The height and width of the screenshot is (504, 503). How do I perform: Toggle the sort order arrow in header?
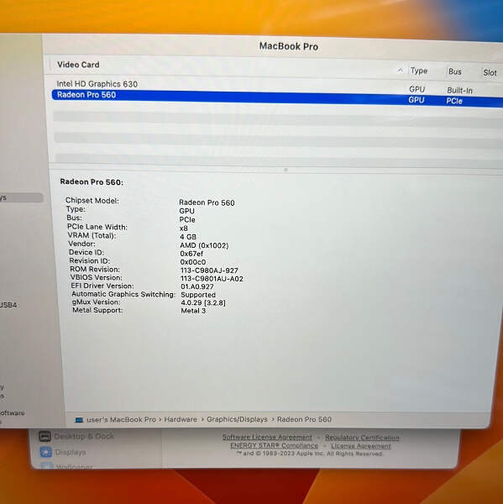[401, 70]
